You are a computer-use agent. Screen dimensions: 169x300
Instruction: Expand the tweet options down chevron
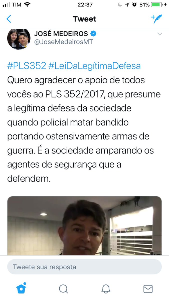click(159, 34)
